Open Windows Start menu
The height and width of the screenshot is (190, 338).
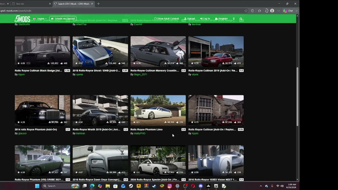(x=37, y=186)
